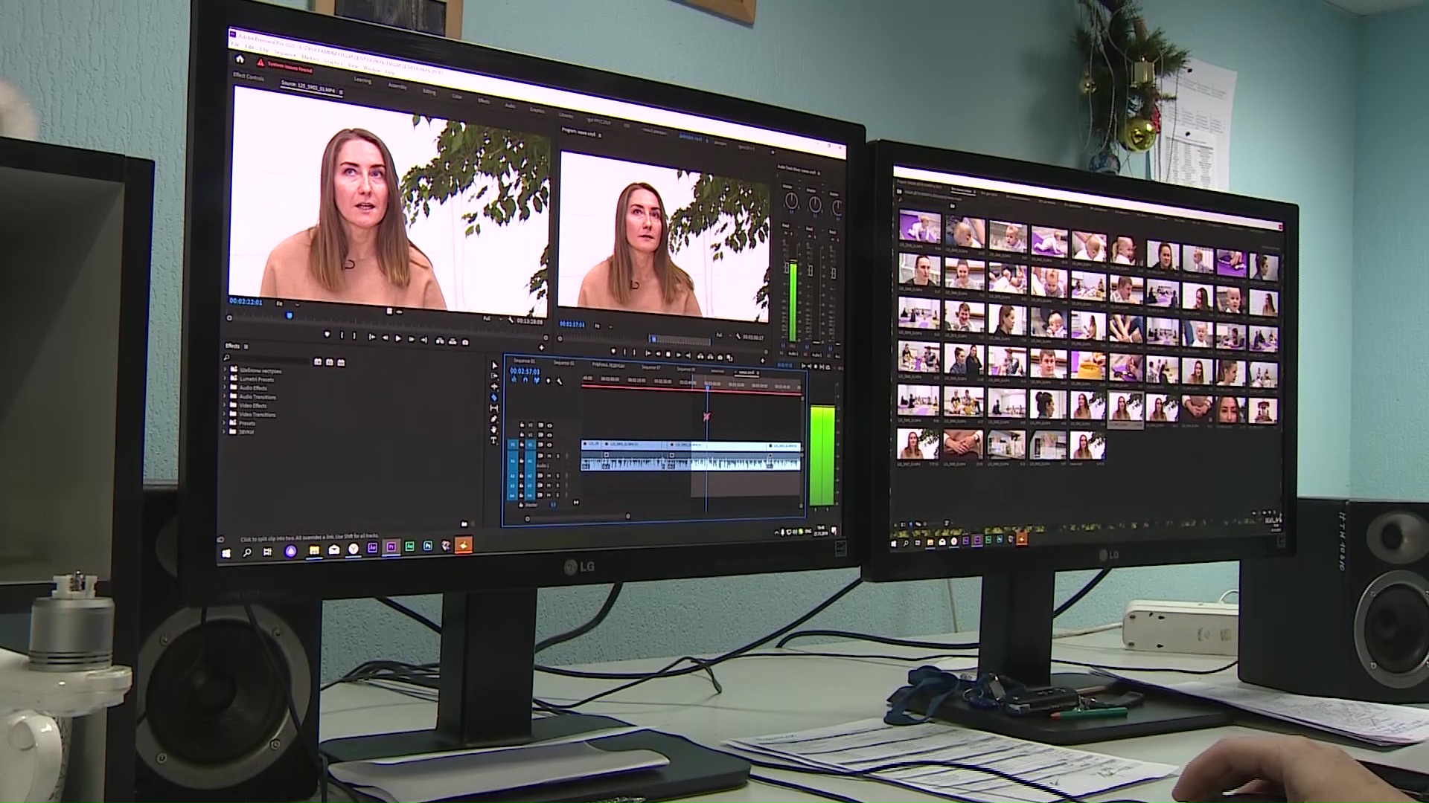Screen dimensions: 1429x803
Task: Select the Type tool in the toolbox
Action: coord(493,441)
